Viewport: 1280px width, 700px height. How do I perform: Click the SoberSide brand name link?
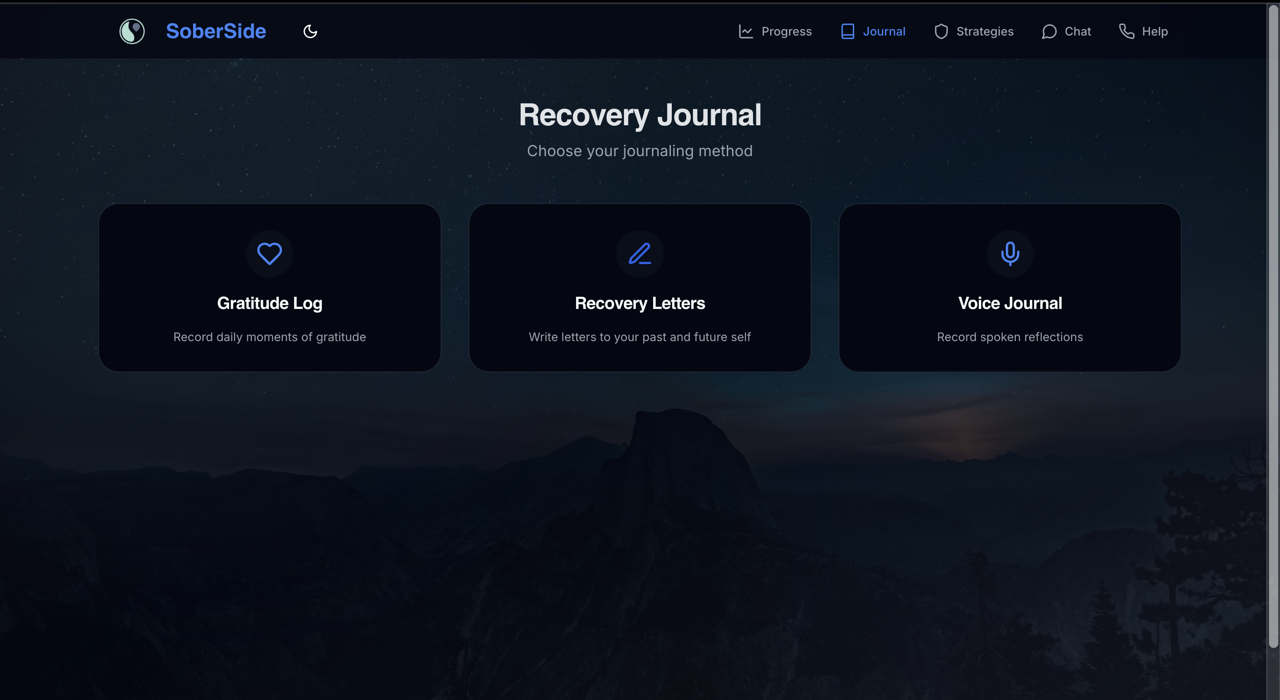[x=215, y=31]
